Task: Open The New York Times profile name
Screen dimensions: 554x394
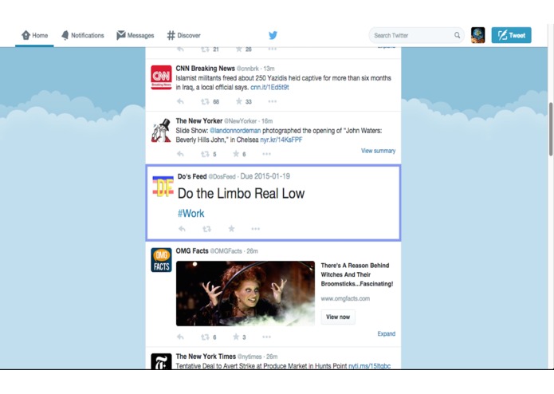Action: tap(206, 357)
